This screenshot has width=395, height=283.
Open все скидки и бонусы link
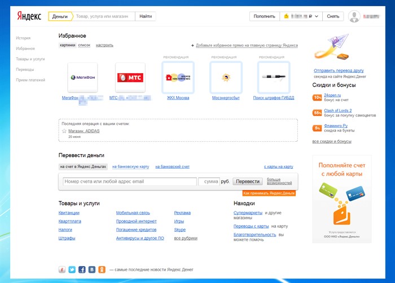(x=332, y=141)
